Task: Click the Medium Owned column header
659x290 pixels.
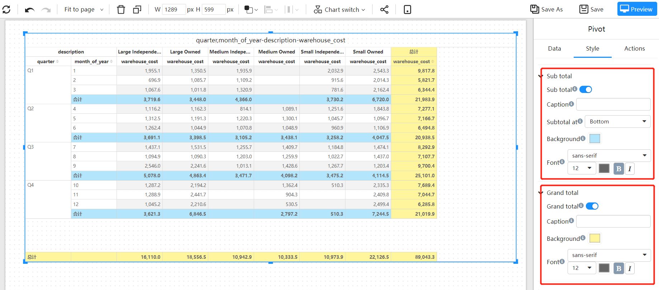Action: coord(276,52)
